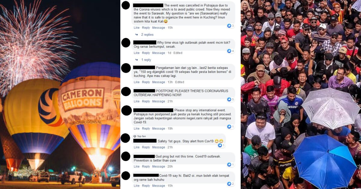Expand the 1 reply thread
361x189 pixels.
pos(146,60)
